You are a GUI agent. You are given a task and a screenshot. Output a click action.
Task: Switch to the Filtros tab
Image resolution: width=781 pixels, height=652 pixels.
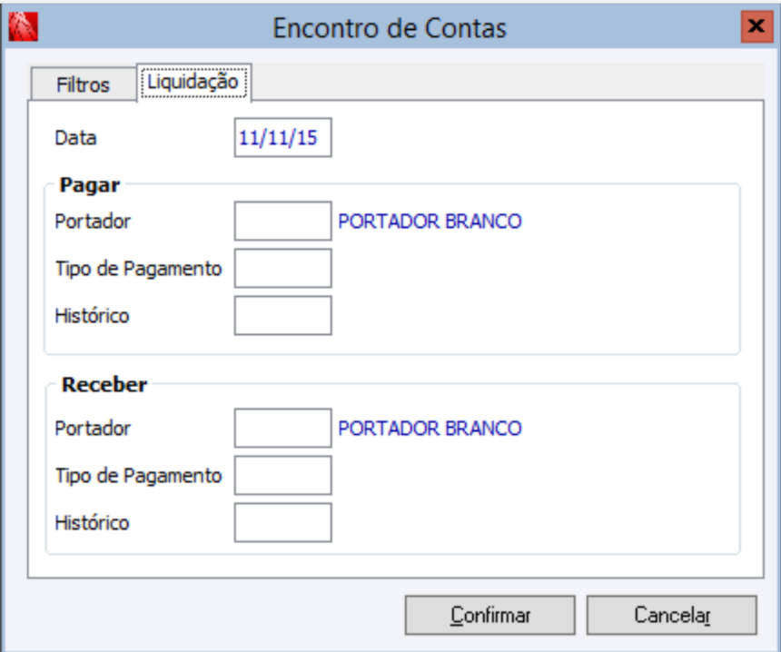tap(83, 84)
